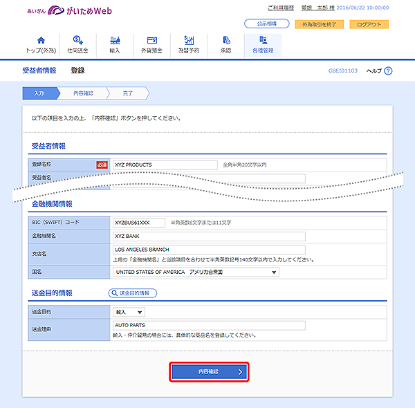Select the 内容確認 step tab
This screenshot has height=408, width=415.
(84, 93)
